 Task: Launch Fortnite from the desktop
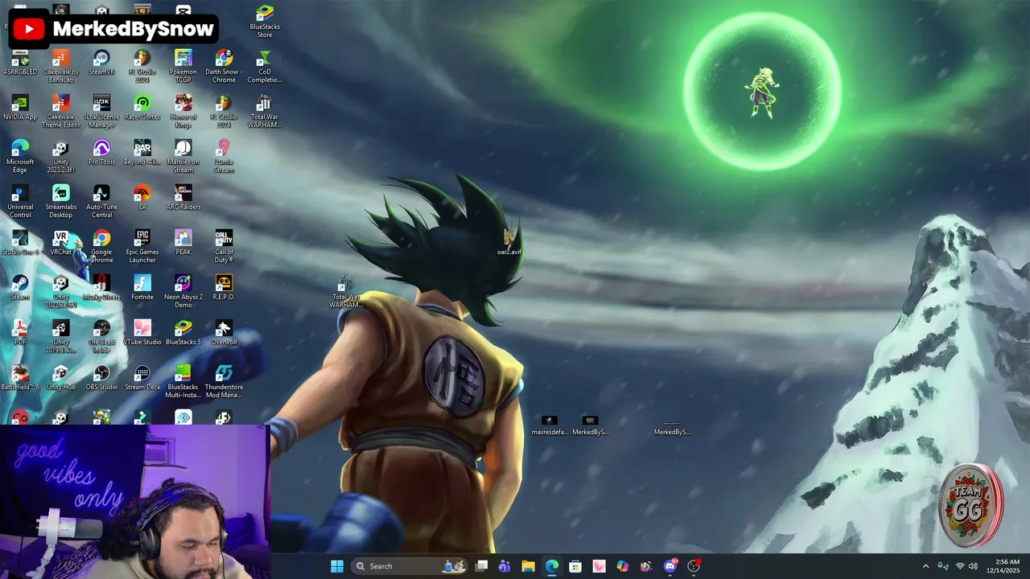142,289
